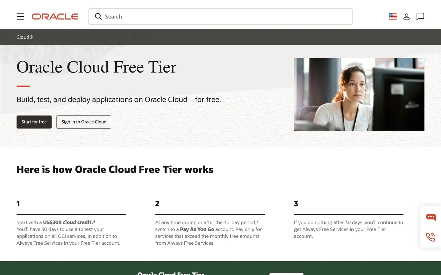Open the US flag country selector

(393, 16)
